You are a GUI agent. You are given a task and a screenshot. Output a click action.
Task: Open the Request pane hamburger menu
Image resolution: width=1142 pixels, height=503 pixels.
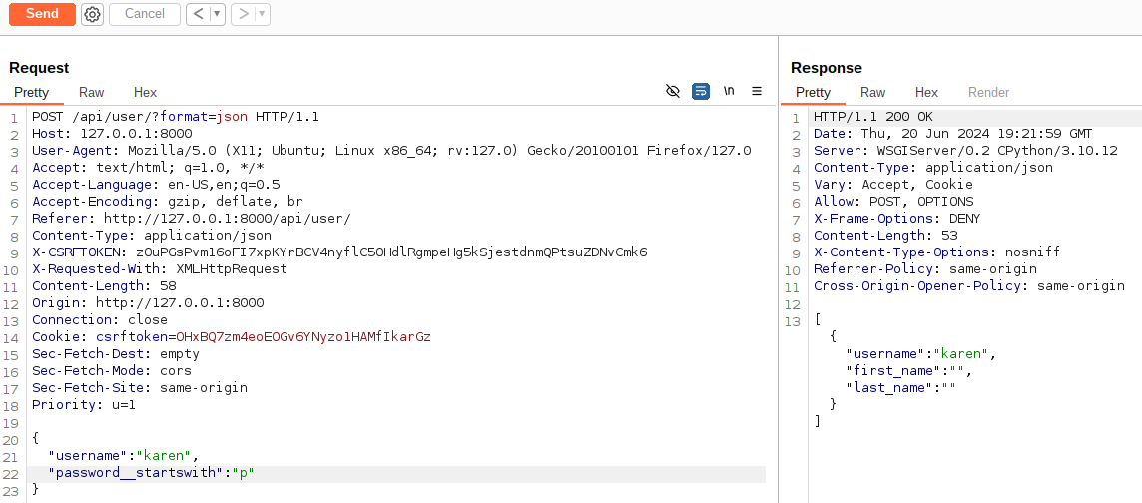pos(757,91)
